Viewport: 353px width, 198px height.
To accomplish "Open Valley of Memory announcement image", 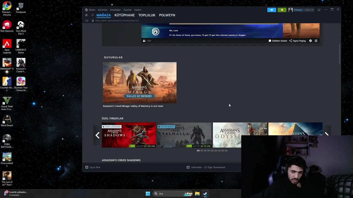I will [x=140, y=82].
